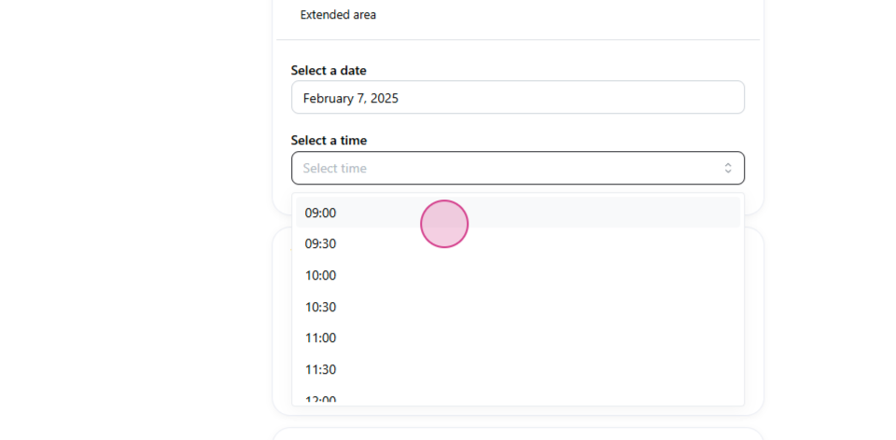This screenshot has height=440, width=896.
Task: Open the Select time dropdown
Action: click(x=518, y=168)
